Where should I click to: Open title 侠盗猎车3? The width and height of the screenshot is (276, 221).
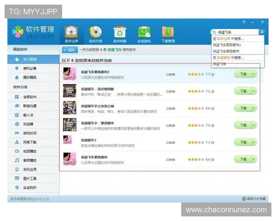click(88, 140)
